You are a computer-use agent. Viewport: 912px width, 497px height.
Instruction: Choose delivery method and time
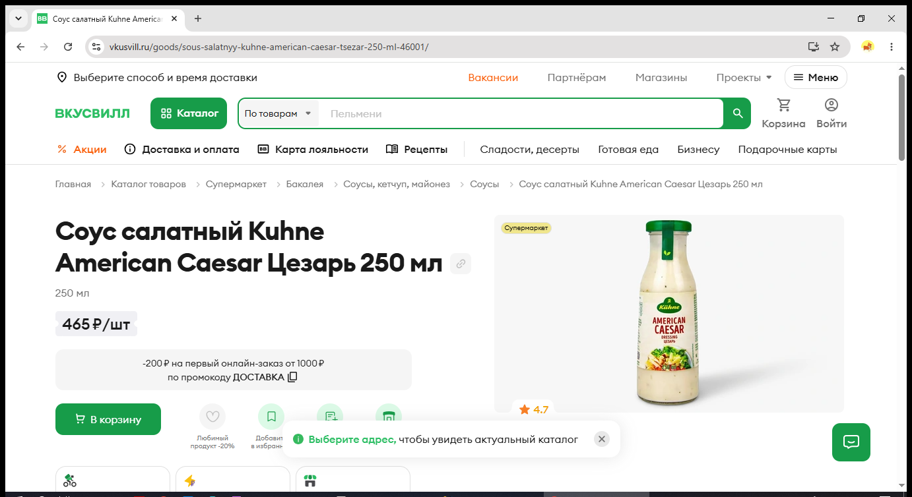click(x=165, y=78)
